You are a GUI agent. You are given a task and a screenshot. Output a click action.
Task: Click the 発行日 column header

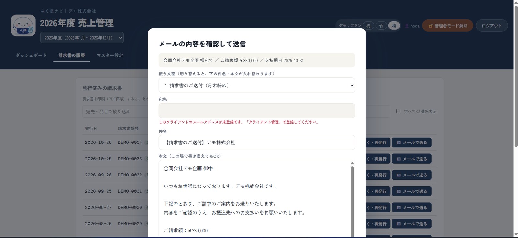(x=91, y=129)
